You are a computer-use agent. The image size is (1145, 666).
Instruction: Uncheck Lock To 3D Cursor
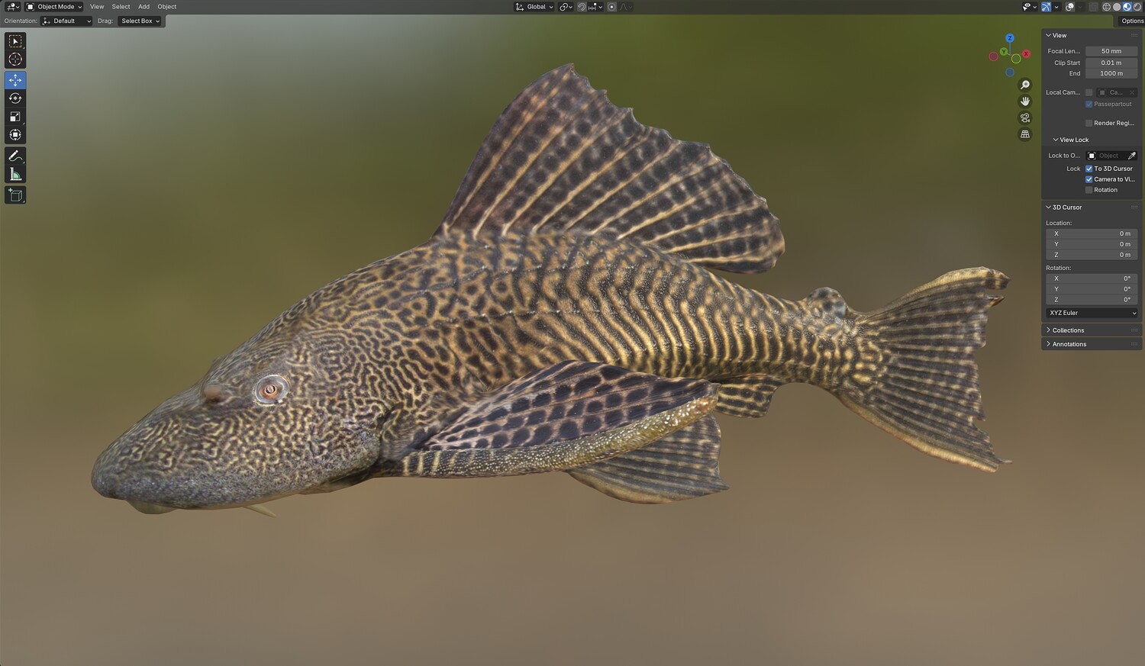point(1089,169)
